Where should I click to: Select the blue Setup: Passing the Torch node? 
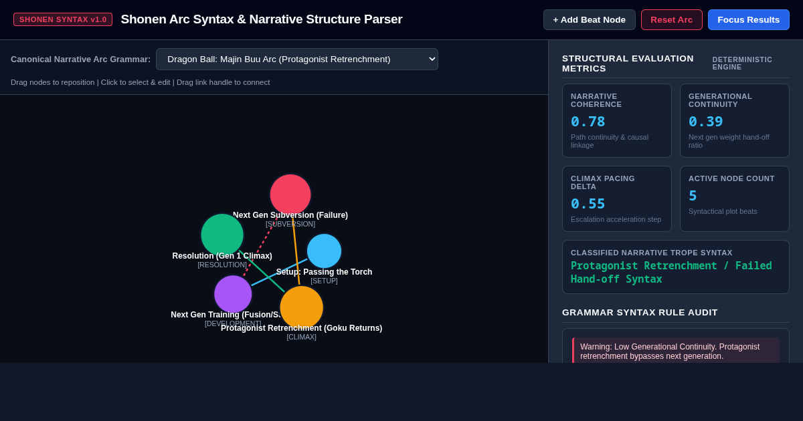pyautogui.click(x=324, y=251)
